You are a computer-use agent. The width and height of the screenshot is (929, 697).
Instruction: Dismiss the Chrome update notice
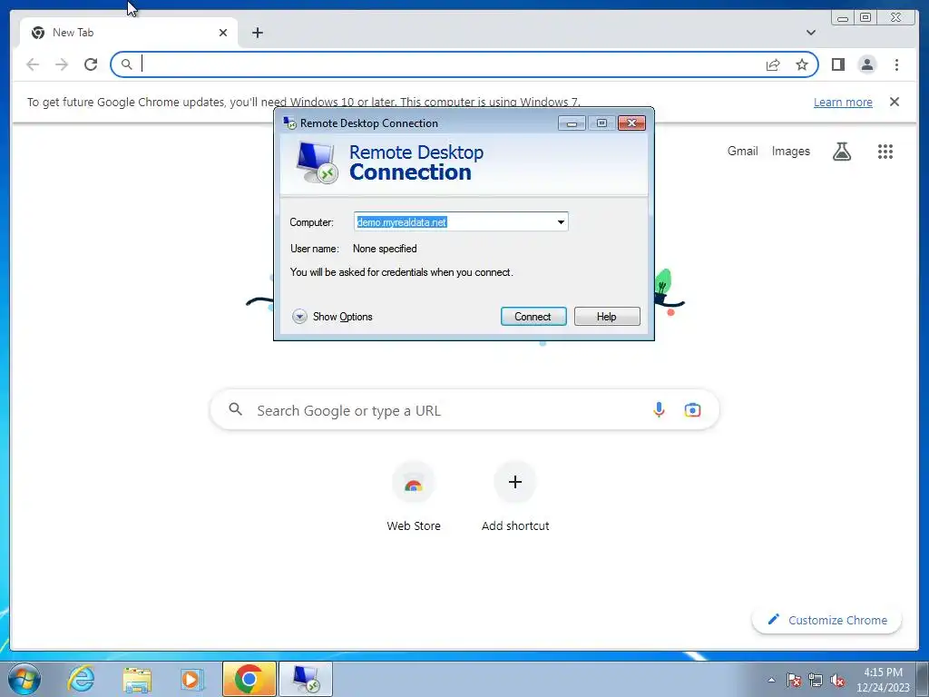coord(894,102)
